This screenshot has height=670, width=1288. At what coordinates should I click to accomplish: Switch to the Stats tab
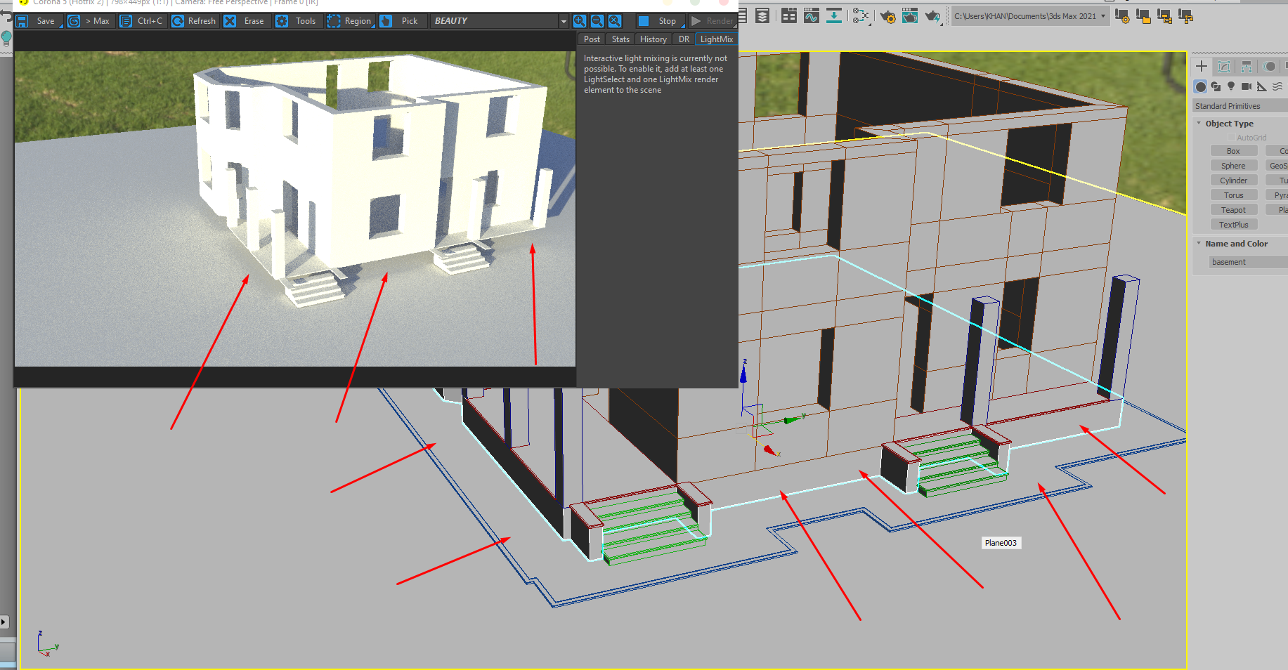point(620,39)
